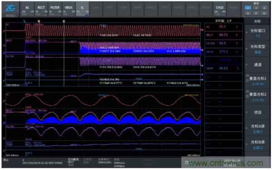Expand the 光标窗口 cursor window option
This screenshot has width=272, height=170.
[x=257, y=33]
